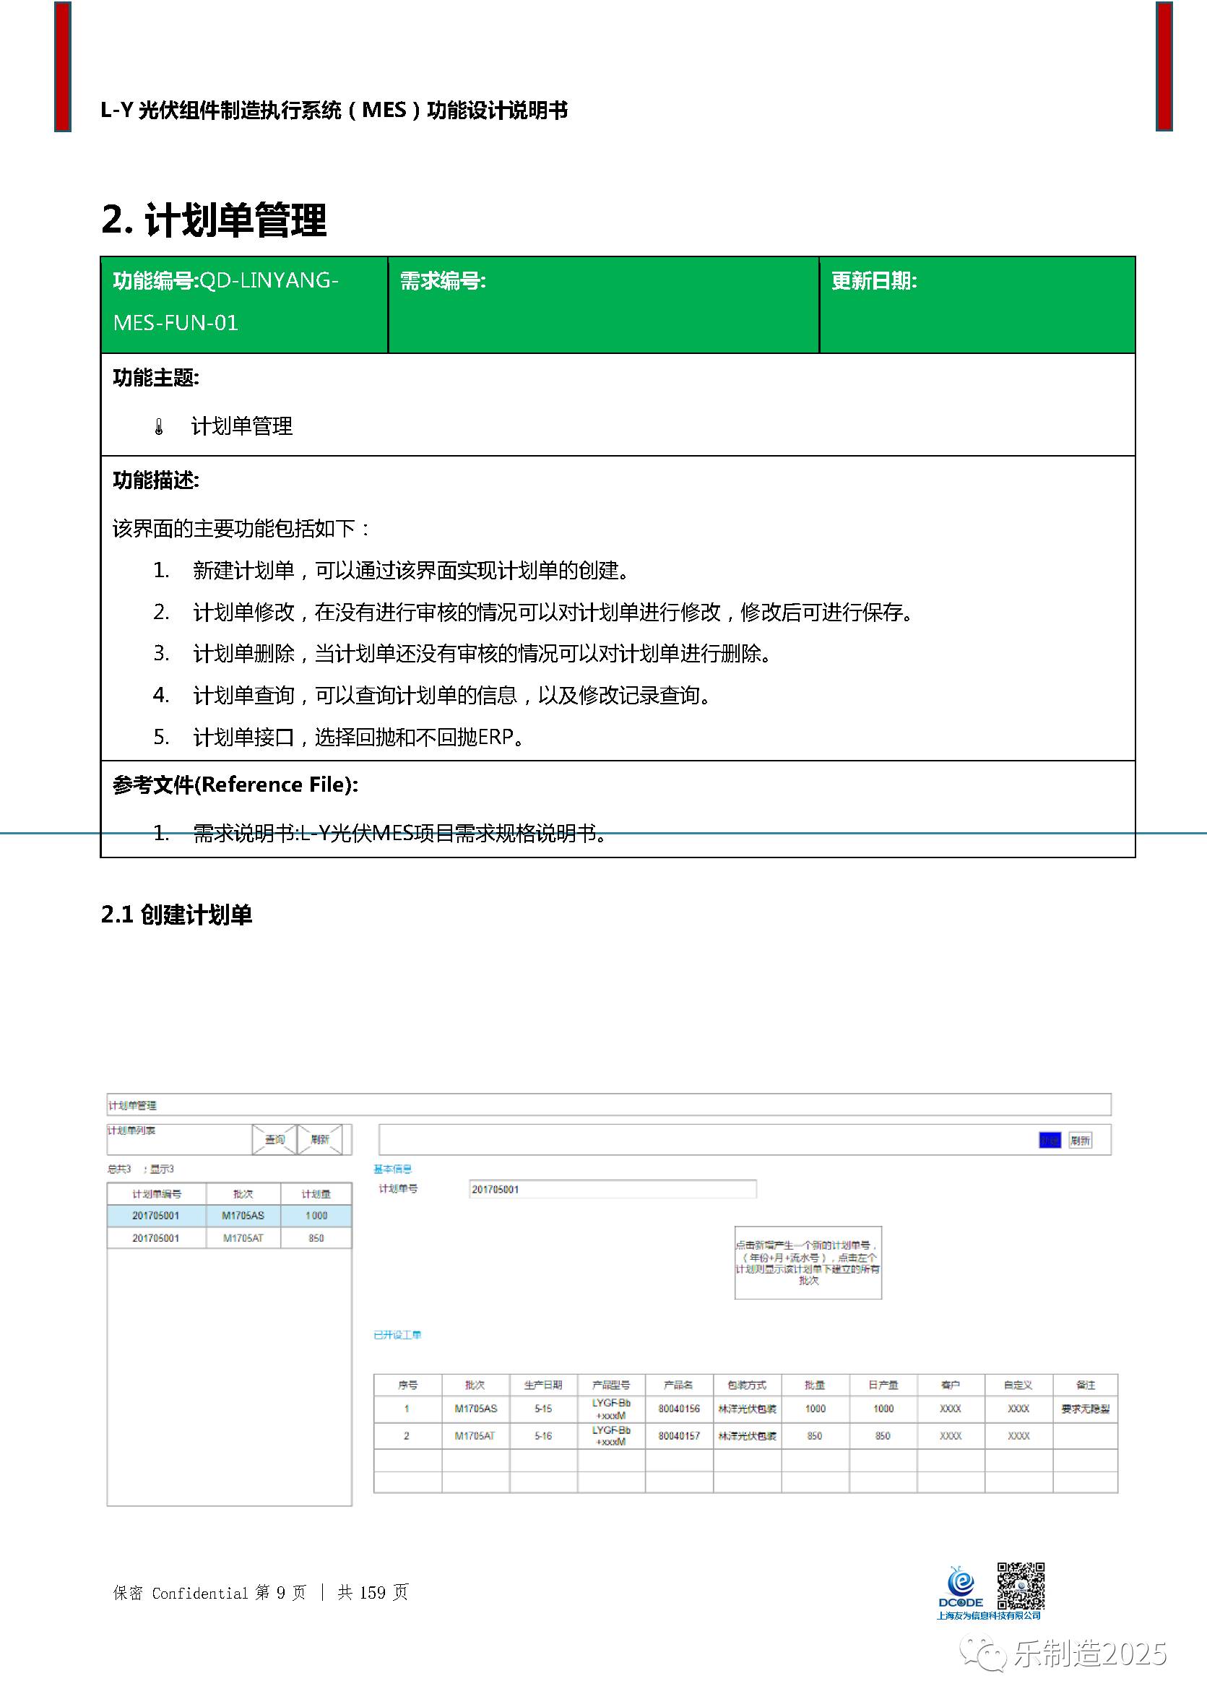Click the 产品型号 column header

point(611,1385)
